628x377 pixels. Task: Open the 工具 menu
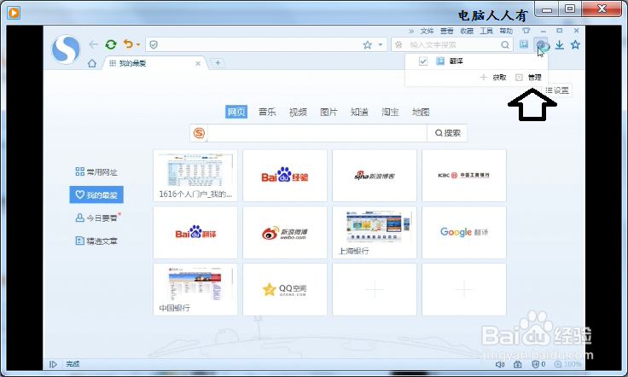(x=486, y=31)
